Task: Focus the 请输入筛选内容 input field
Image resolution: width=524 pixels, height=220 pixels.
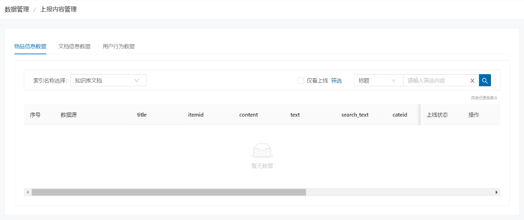Action: (x=437, y=80)
